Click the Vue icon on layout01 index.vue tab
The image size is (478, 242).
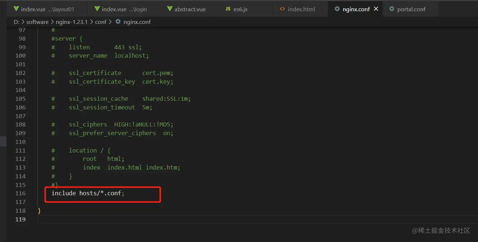click(x=16, y=9)
